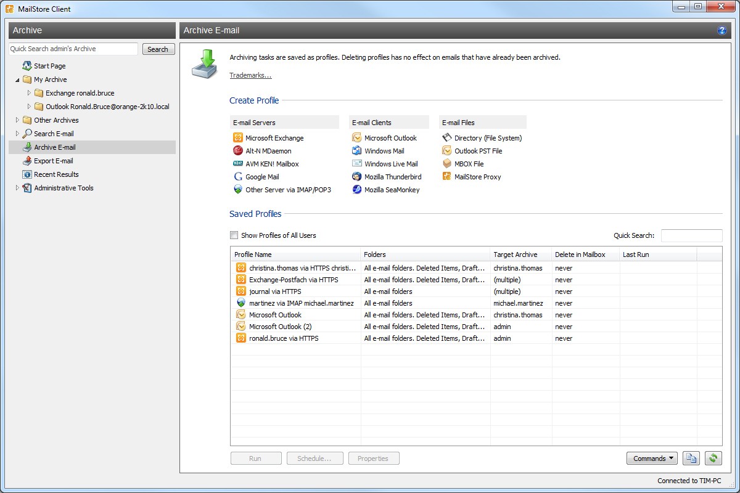Viewport: 740px width, 493px height.
Task: Click the Outlook PST File icon
Action: pos(447,151)
